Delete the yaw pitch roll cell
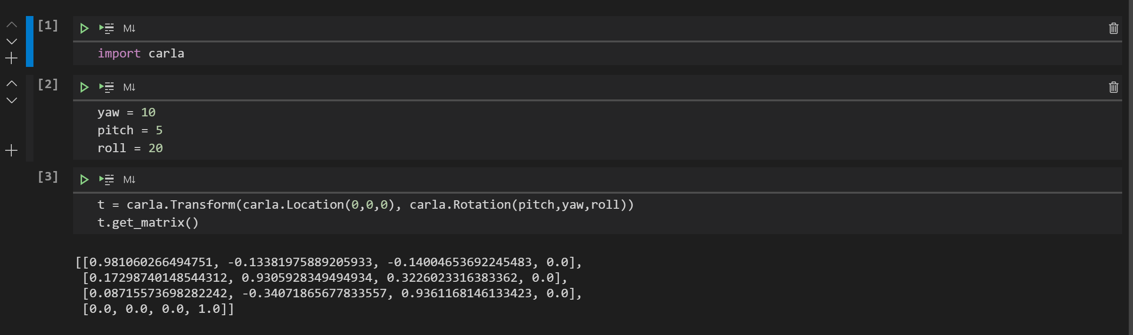The image size is (1133, 335). [x=1113, y=87]
